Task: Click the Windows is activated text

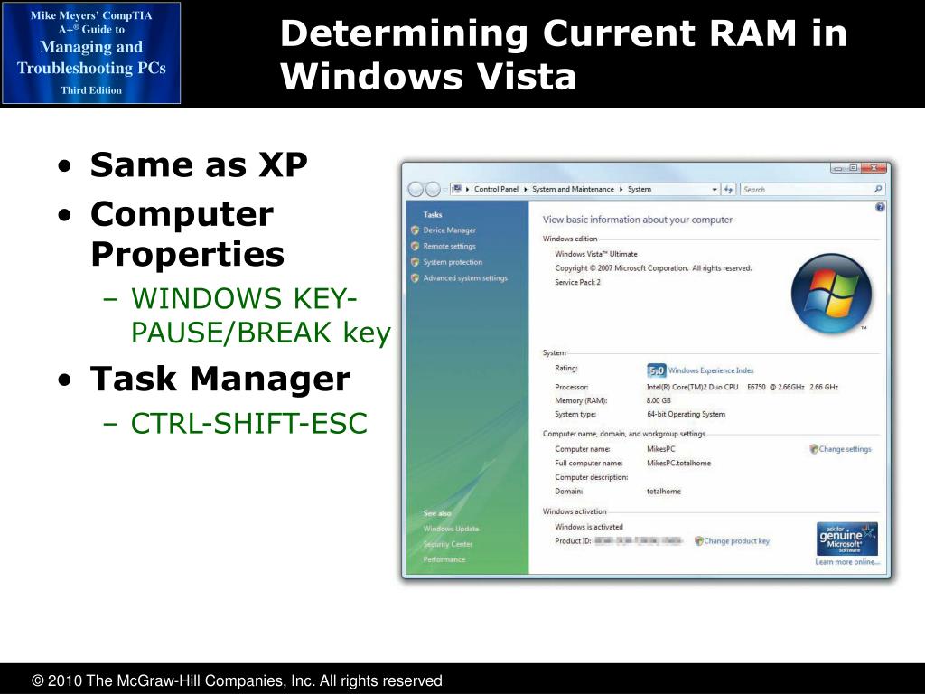Action: tap(589, 527)
